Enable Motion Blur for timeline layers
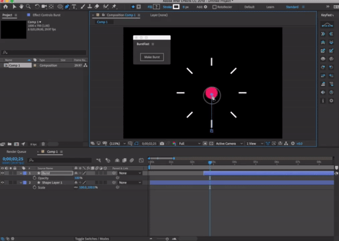Screen dimensions: 339x241 132,161
